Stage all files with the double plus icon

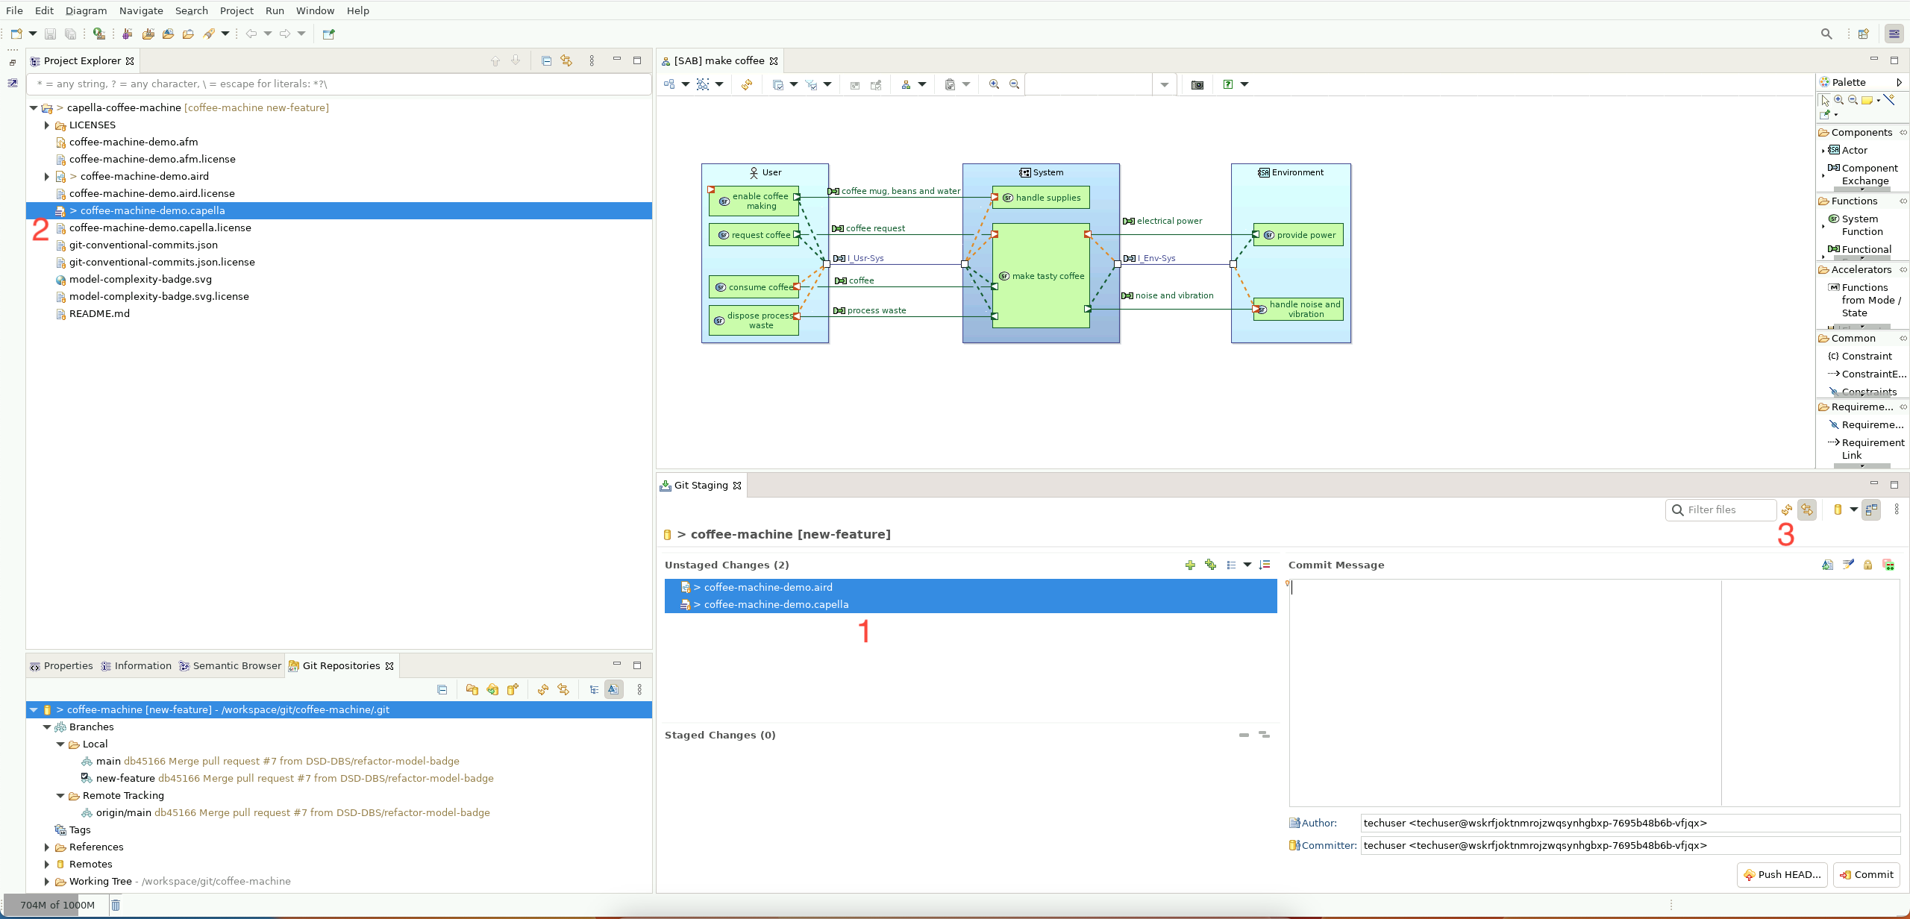pyautogui.click(x=1211, y=565)
